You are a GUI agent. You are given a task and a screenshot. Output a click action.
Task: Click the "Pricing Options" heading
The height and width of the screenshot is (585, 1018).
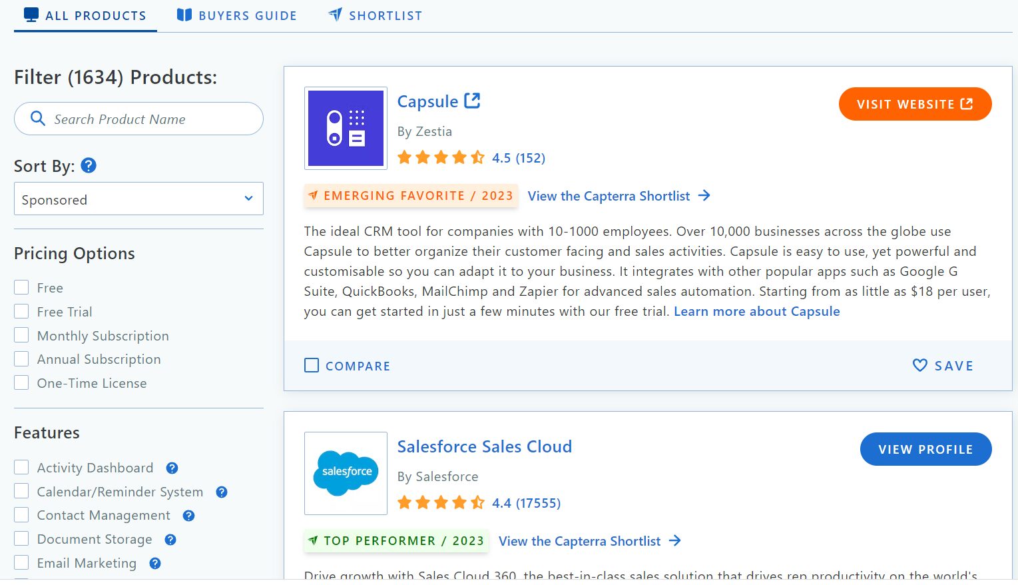[75, 253]
